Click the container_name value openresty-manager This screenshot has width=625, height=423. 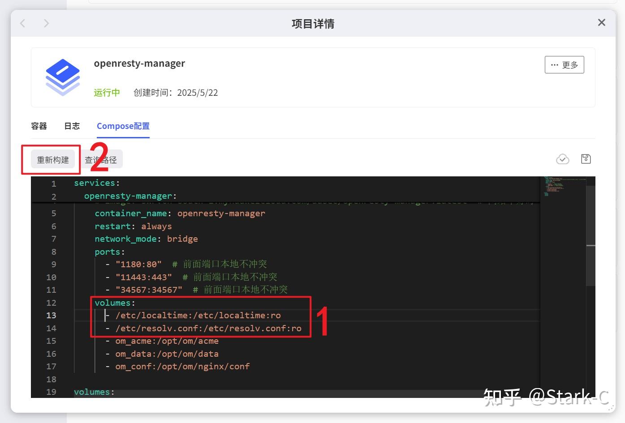[x=221, y=213]
